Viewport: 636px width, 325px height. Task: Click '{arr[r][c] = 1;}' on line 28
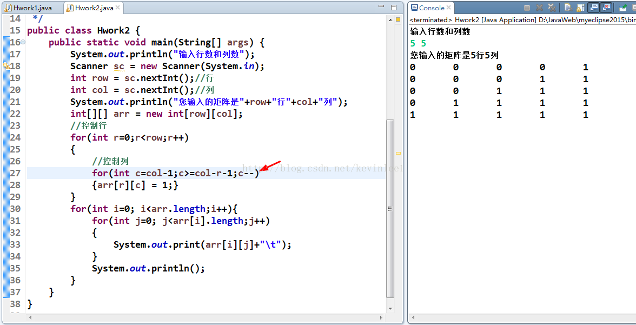point(135,184)
